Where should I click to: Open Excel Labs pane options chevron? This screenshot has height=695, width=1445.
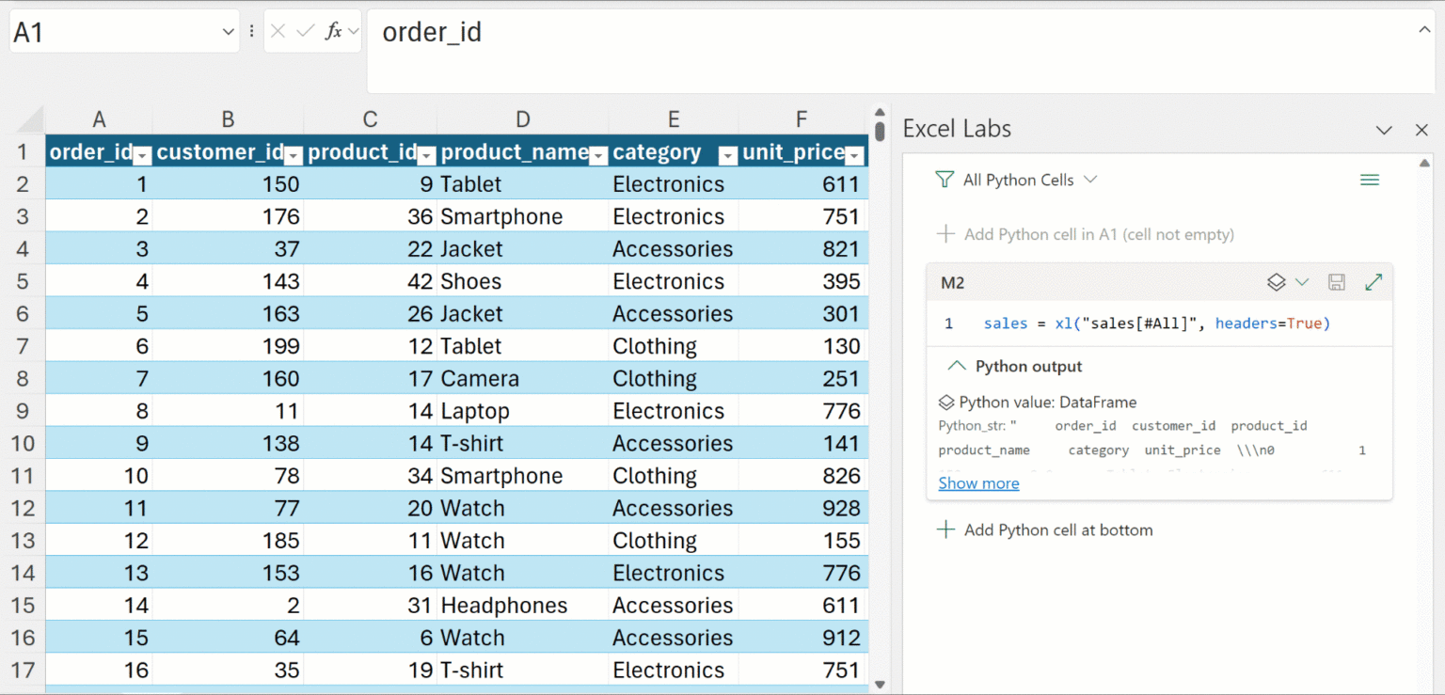point(1384,130)
